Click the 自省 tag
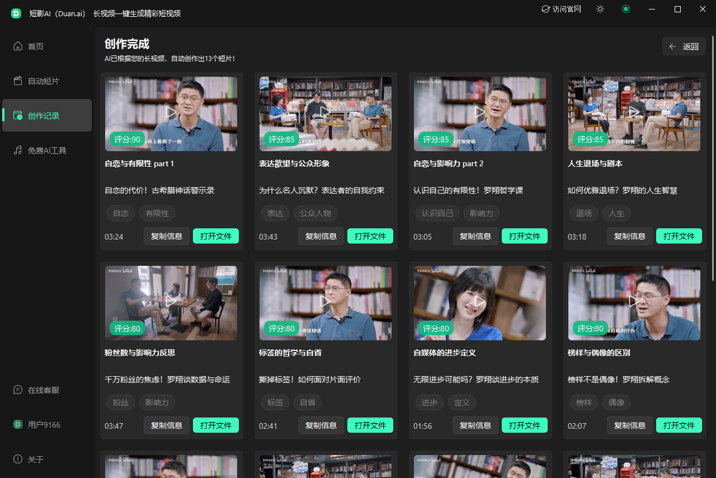 [x=308, y=402]
